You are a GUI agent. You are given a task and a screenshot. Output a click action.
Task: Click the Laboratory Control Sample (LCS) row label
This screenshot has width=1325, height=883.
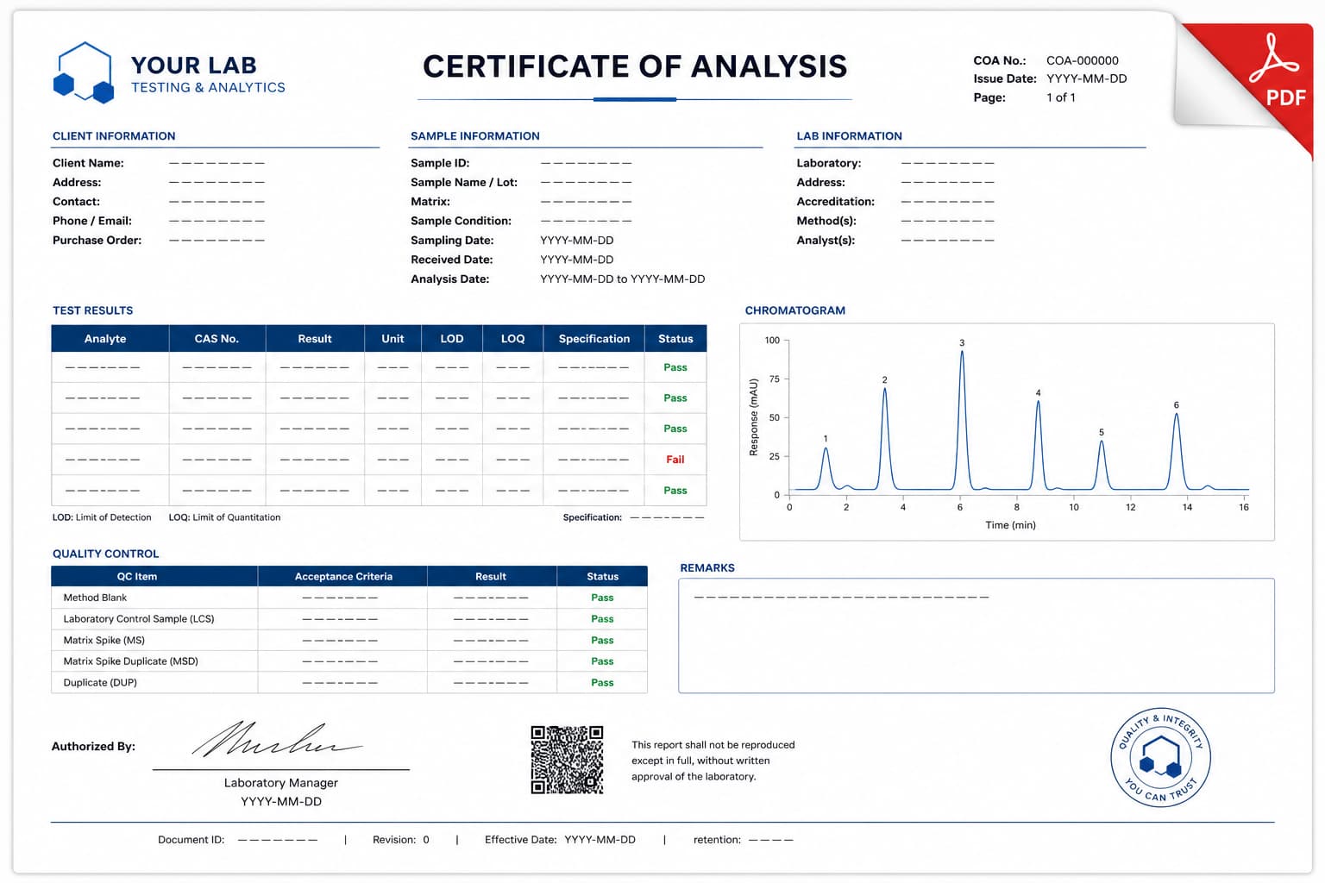139,619
